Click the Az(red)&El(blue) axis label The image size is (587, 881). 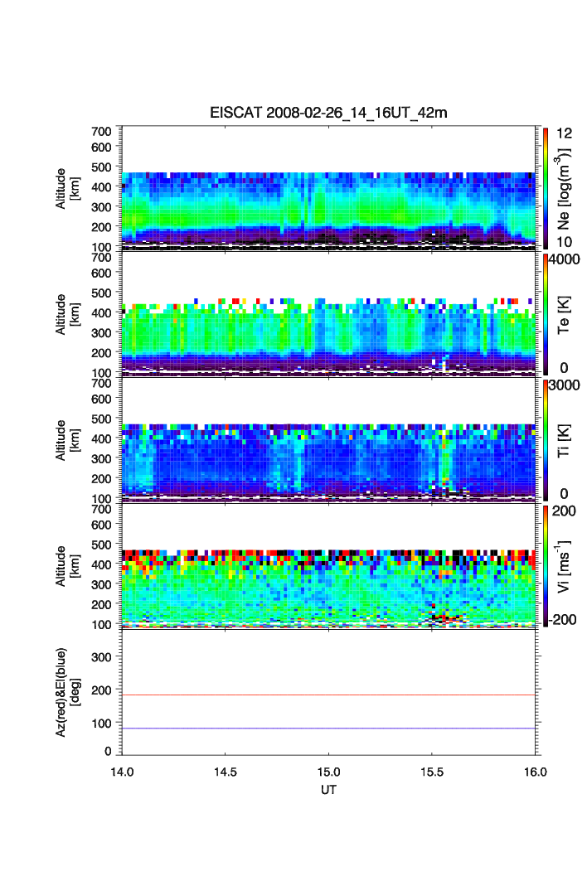65,692
